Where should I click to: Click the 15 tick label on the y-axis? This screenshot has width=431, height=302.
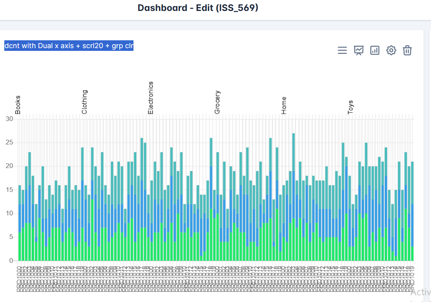coord(9,190)
